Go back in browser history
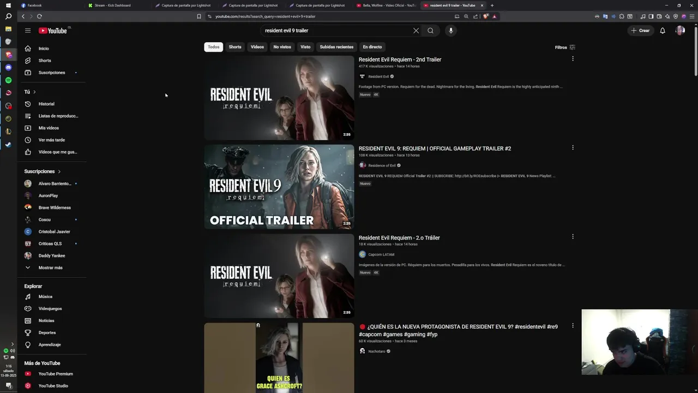Viewport: 698px width, 393px height. (x=23, y=16)
